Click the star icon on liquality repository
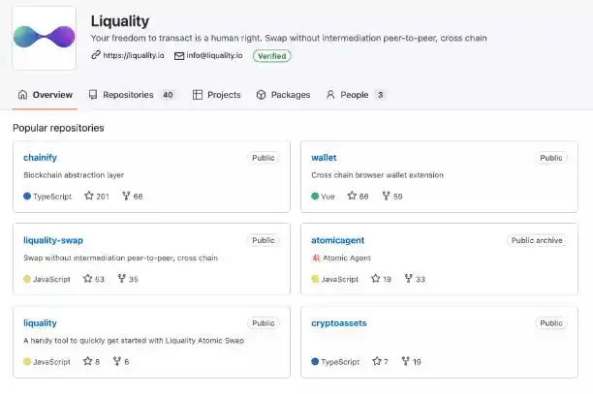 coord(87,362)
